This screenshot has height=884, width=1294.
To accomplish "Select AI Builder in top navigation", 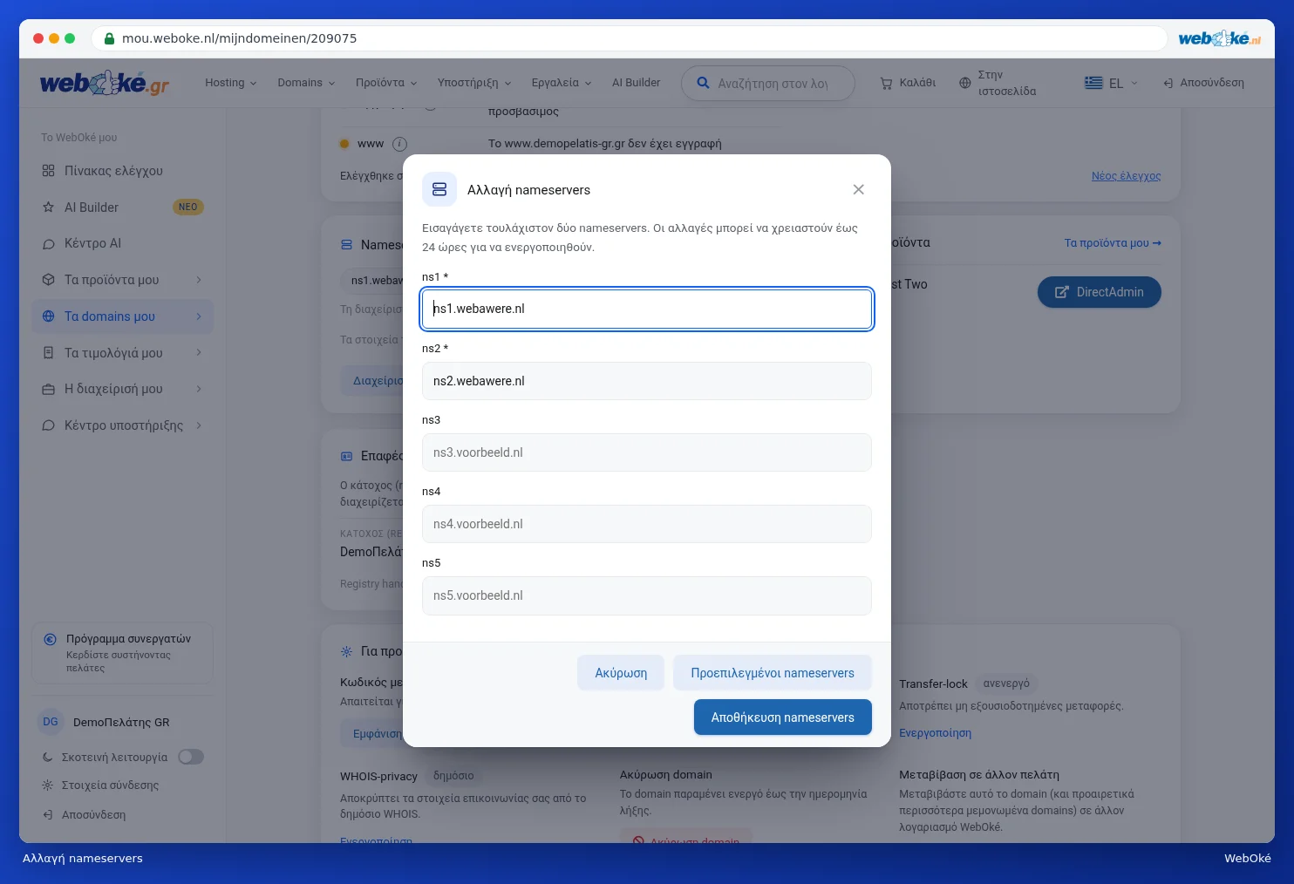I will click(636, 83).
